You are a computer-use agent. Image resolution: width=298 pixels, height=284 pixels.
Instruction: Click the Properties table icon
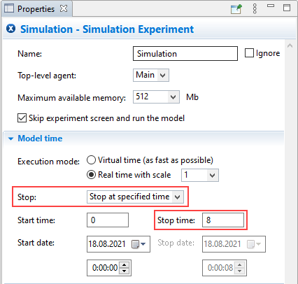(9, 8)
